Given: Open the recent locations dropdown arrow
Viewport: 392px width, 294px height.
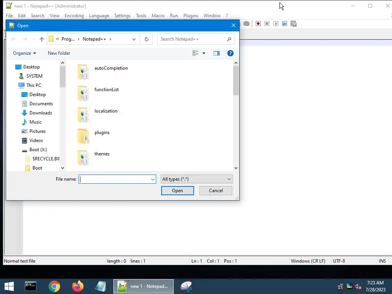Looking at the screenshot, I should click(34, 39).
